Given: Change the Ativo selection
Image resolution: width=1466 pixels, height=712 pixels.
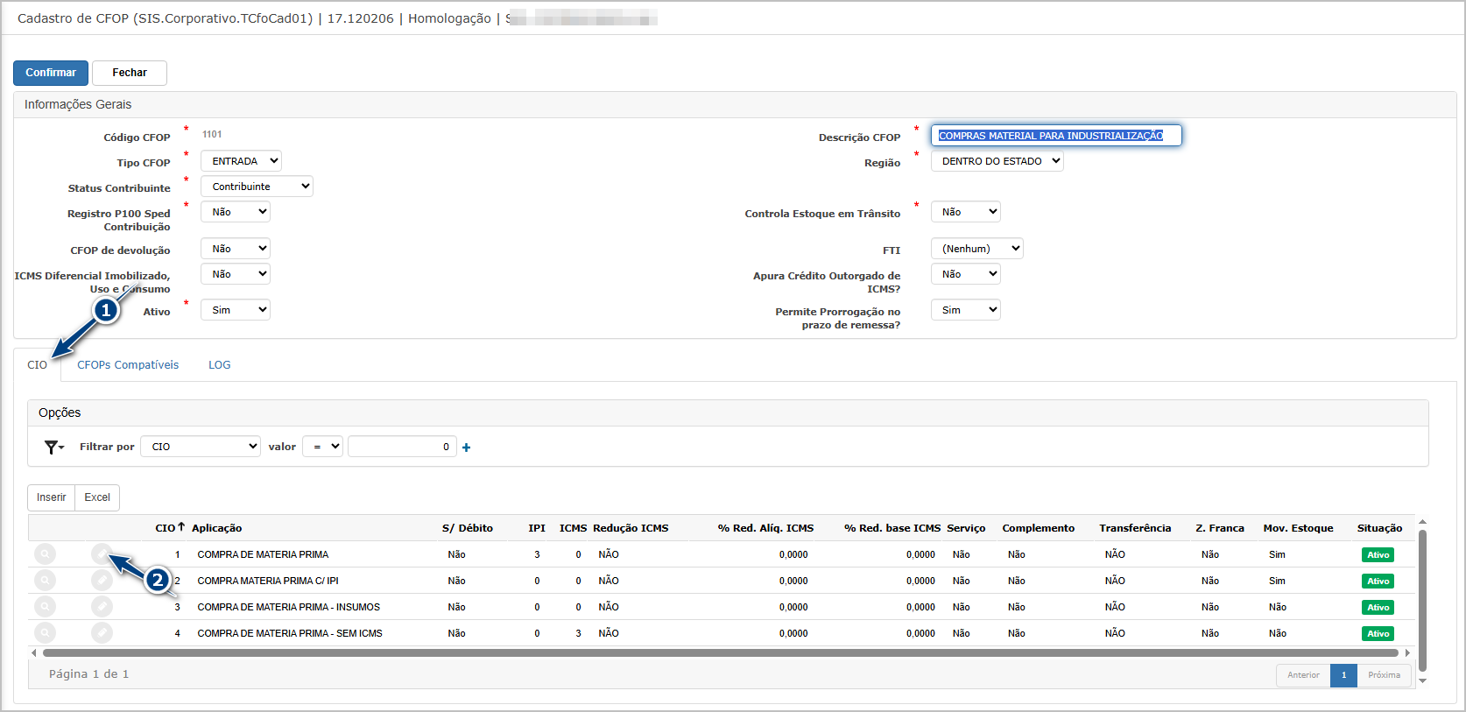Looking at the screenshot, I should pyautogui.click(x=236, y=310).
